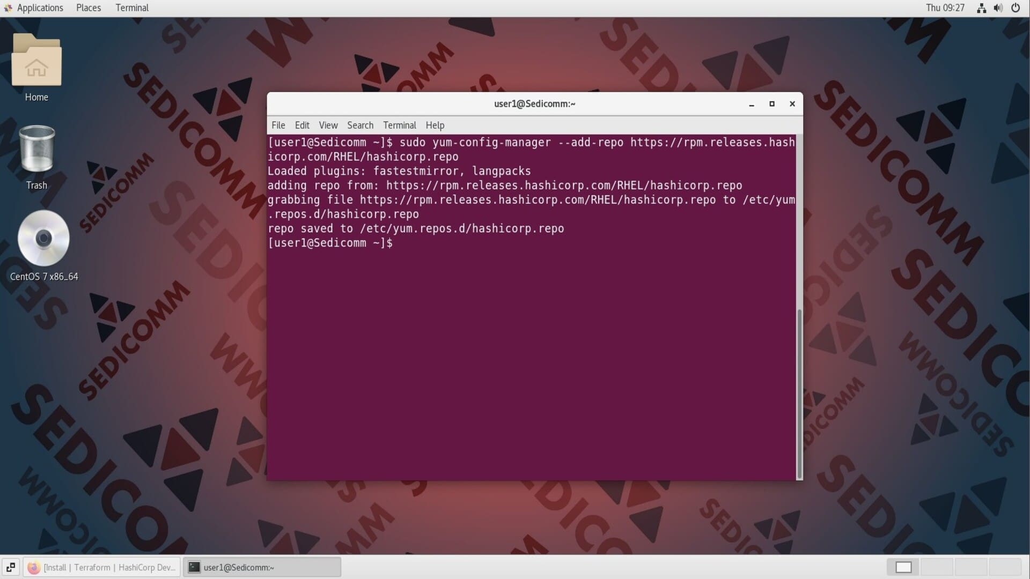1030x579 pixels.
Task: Open the Terminal menu in top panel
Action: pyautogui.click(x=132, y=8)
